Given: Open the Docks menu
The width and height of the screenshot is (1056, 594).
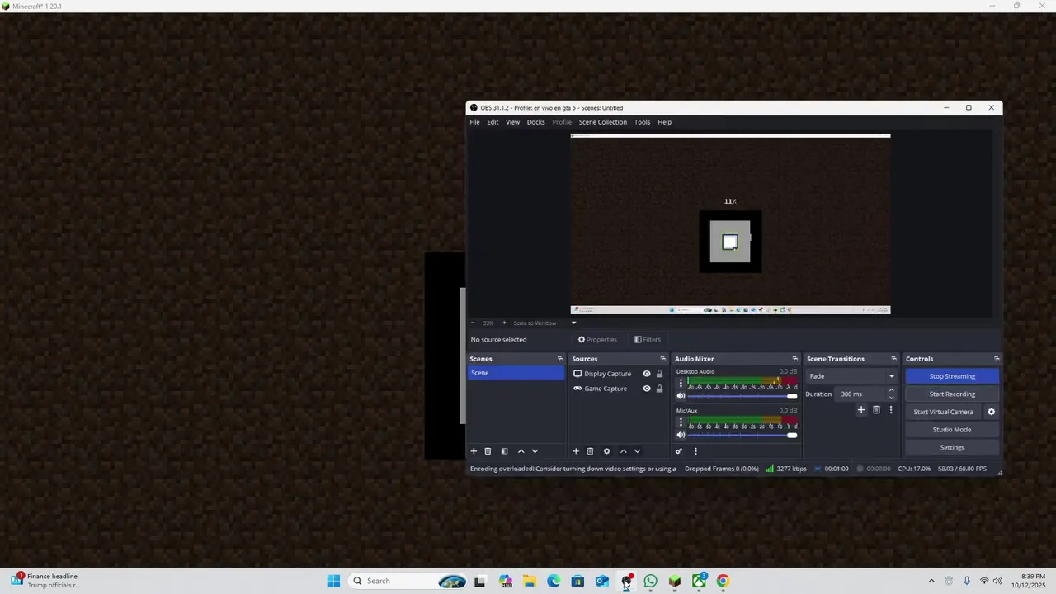Looking at the screenshot, I should [536, 122].
